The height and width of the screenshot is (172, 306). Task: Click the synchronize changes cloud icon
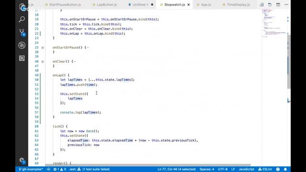48,169
